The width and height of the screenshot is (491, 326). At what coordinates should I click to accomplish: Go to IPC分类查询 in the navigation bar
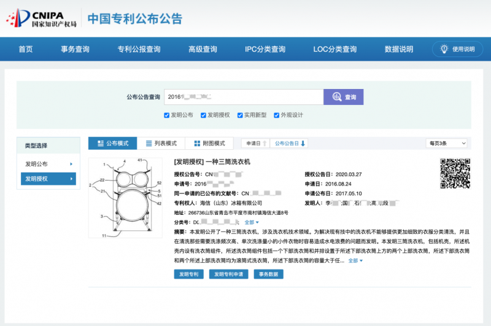pyautogui.click(x=265, y=49)
